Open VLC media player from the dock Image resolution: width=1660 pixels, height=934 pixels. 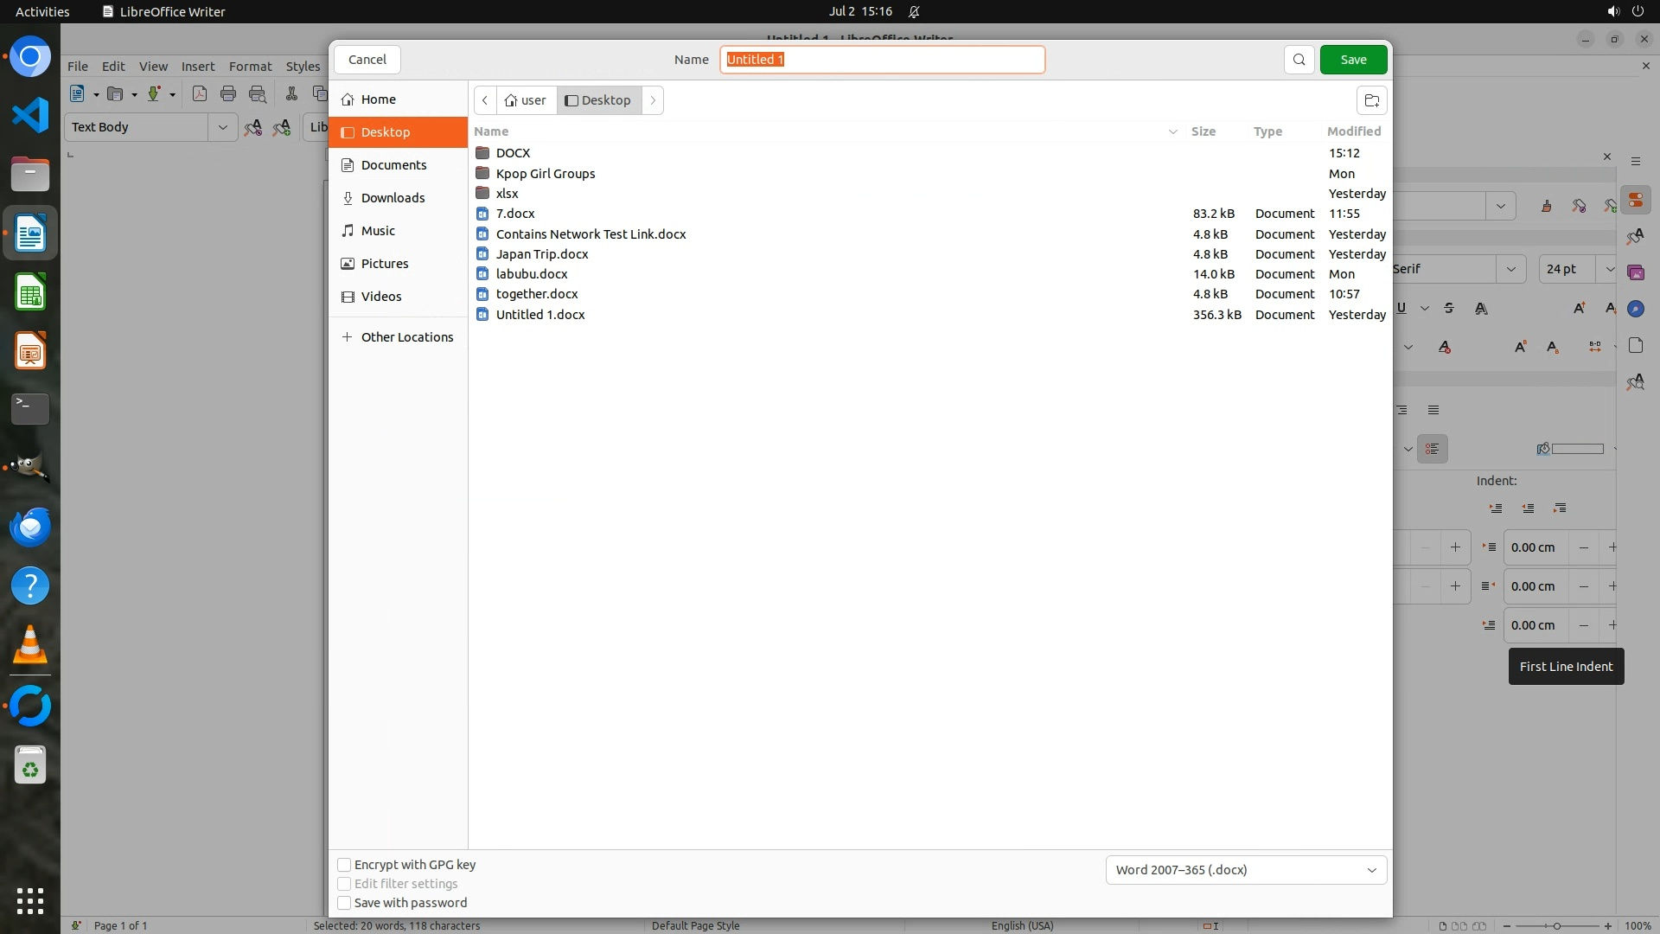click(30, 645)
